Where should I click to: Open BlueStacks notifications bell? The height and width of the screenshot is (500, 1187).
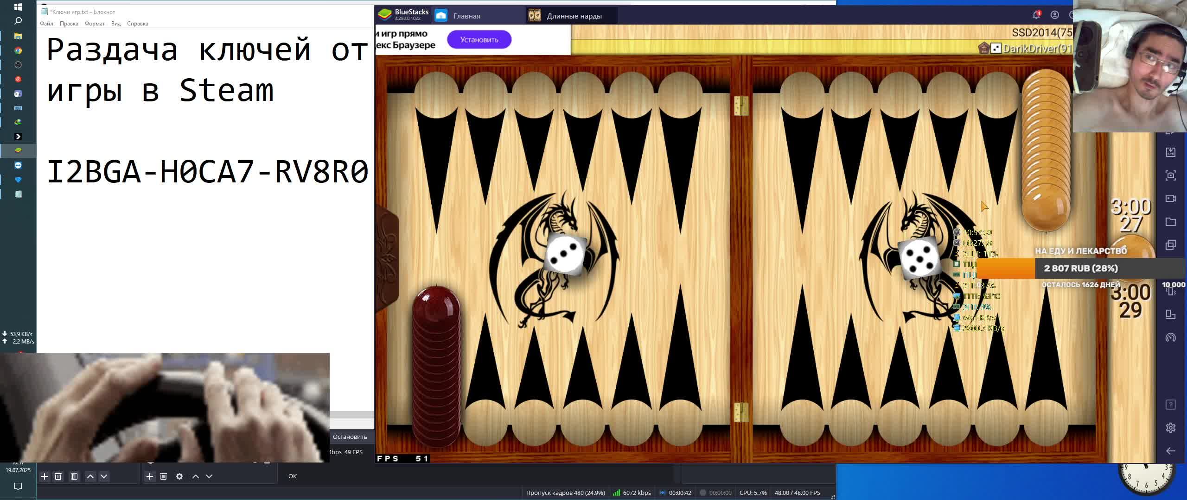1036,15
